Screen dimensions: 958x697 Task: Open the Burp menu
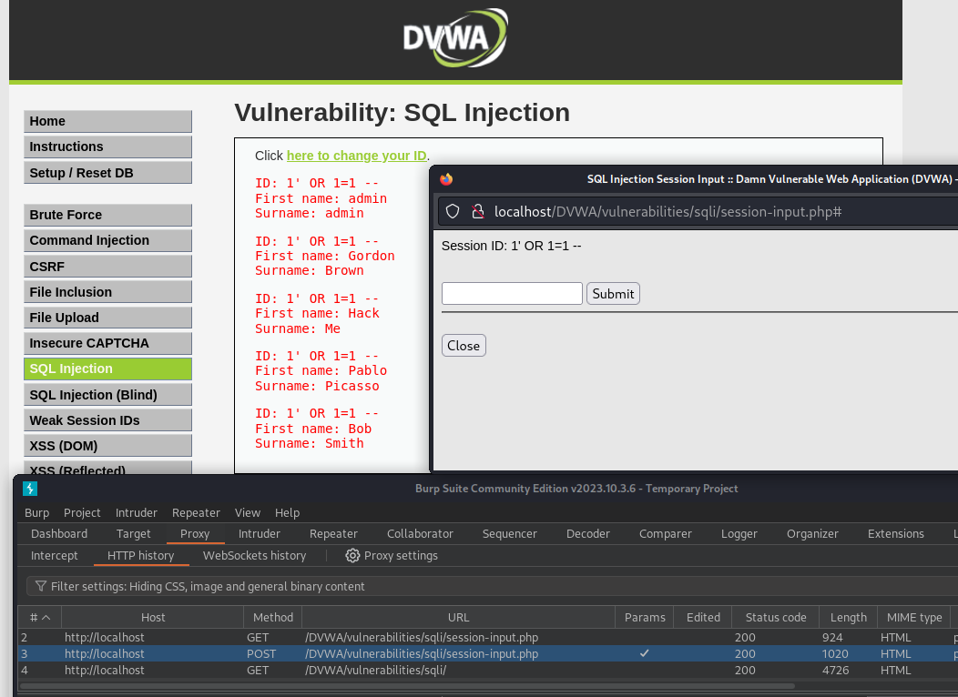[36, 512]
